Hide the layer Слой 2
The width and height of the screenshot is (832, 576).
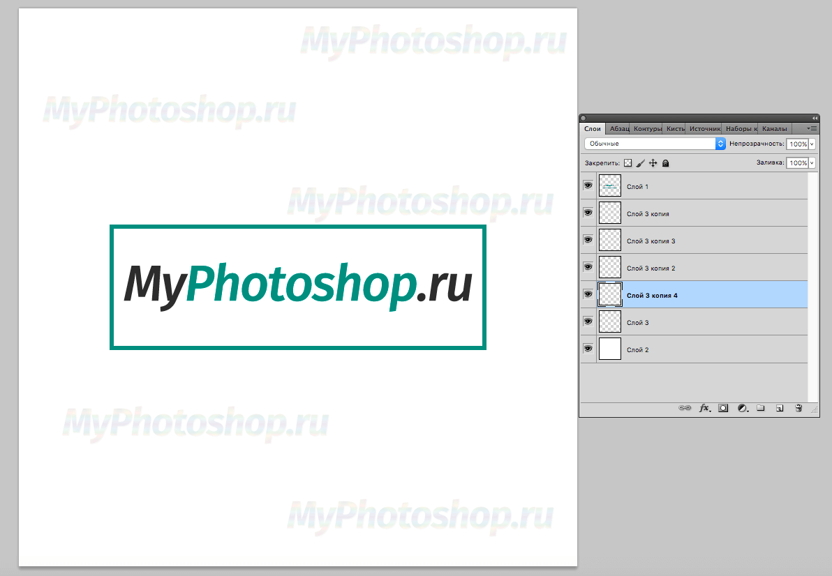pyautogui.click(x=588, y=349)
